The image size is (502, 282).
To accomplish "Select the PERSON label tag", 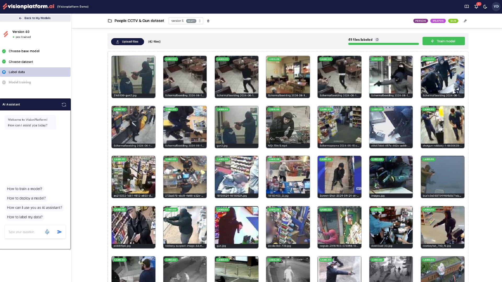I will point(420,21).
